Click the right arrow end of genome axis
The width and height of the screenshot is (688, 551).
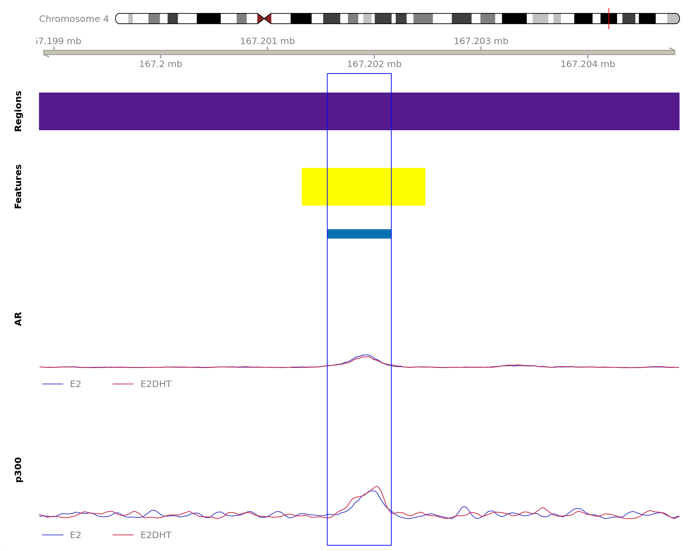pyautogui.click(x=672, y=51)
